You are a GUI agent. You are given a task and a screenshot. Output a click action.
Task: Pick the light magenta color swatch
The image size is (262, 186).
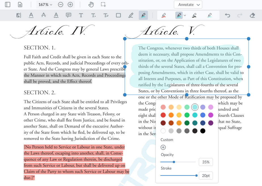(x=211, y=107)
